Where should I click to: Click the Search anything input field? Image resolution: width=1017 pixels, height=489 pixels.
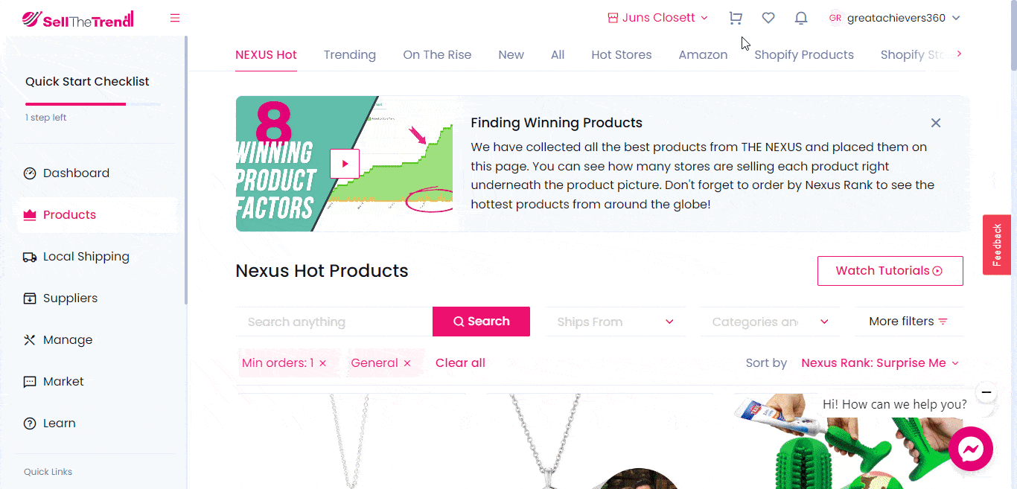click(334, 322)
